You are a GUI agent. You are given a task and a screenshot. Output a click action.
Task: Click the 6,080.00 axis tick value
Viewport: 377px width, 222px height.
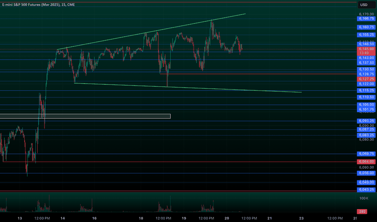click(x=366, y=139)
